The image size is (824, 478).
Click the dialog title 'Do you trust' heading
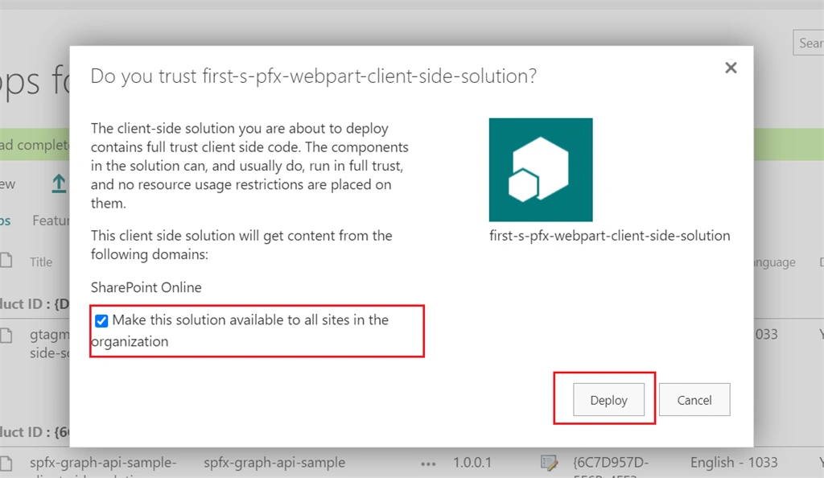(x=314, y=76)
